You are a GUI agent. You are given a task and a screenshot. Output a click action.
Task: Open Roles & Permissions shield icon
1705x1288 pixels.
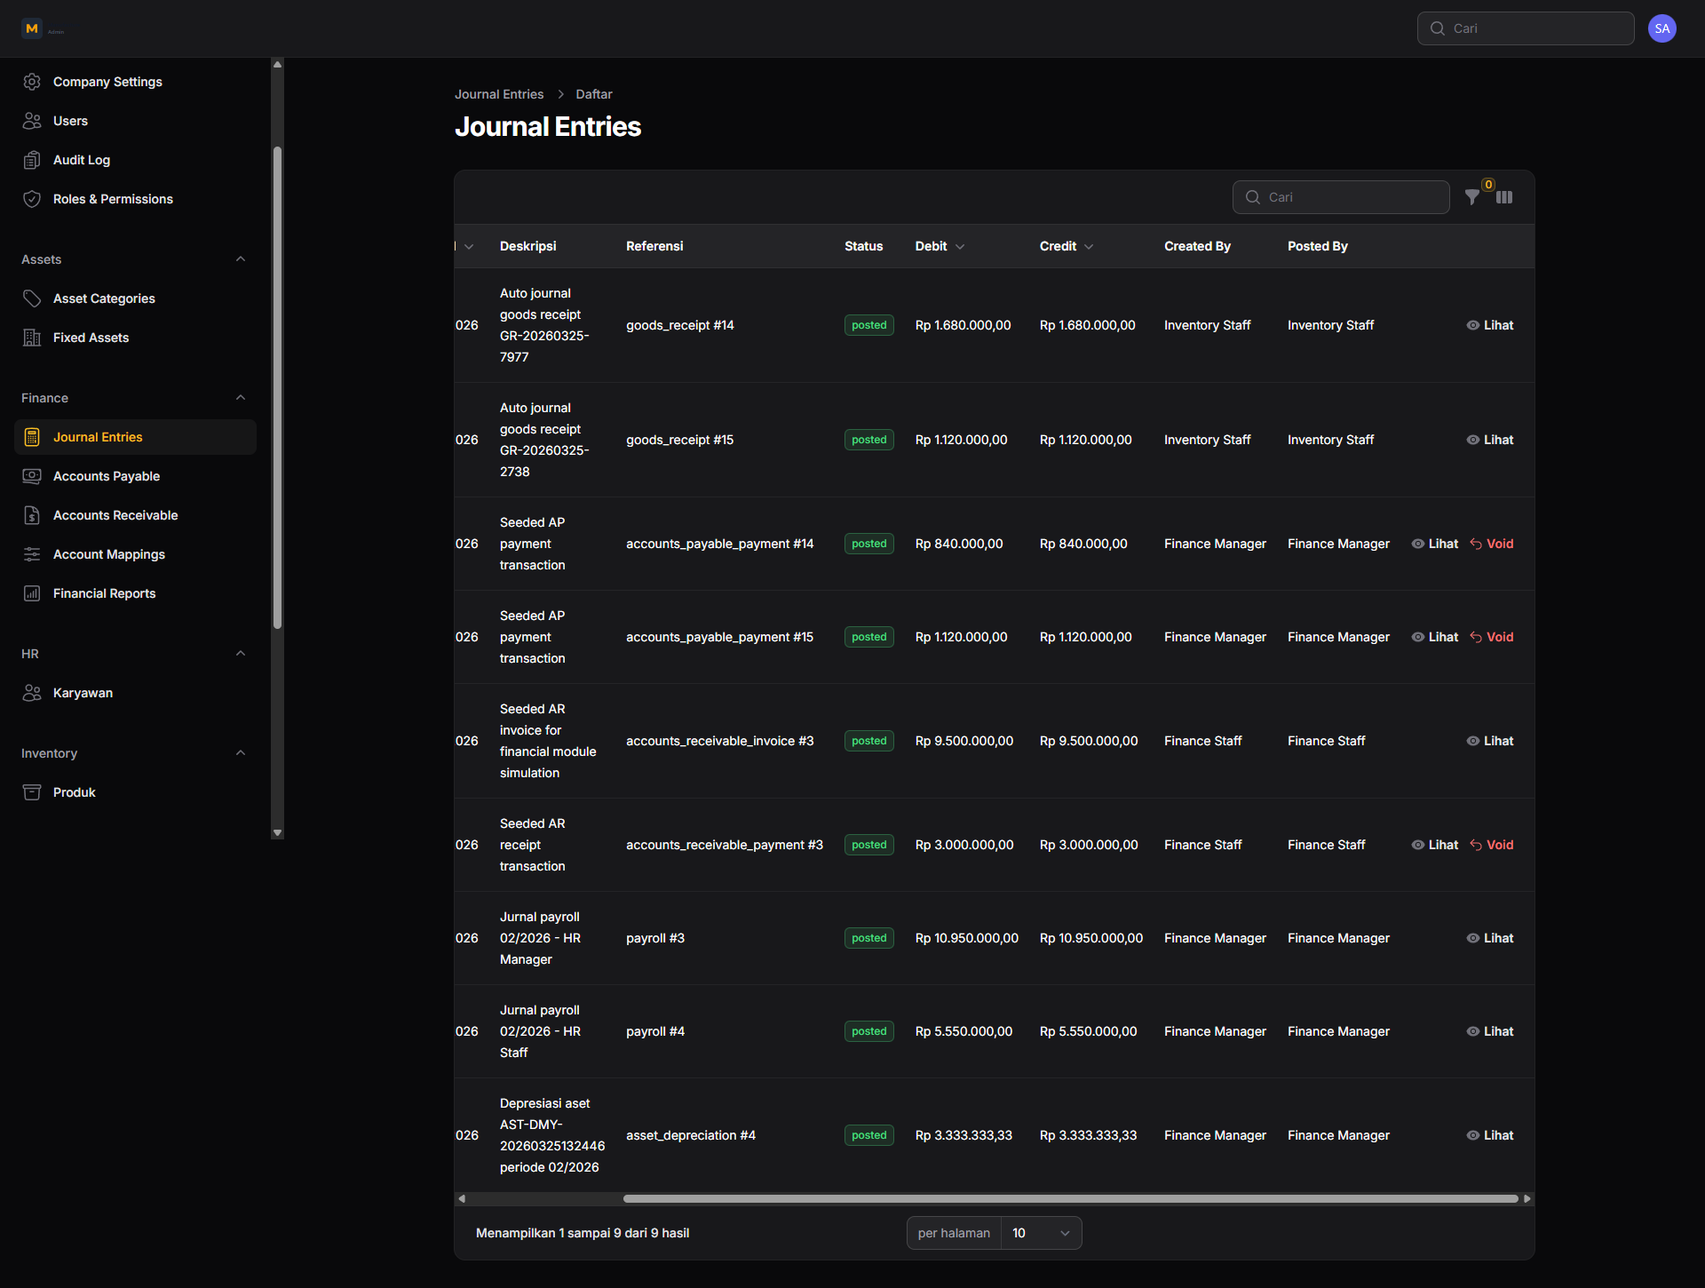(32, 199)
